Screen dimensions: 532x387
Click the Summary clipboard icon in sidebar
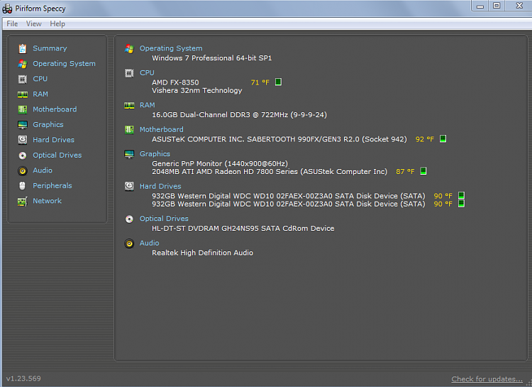point(23,48)
